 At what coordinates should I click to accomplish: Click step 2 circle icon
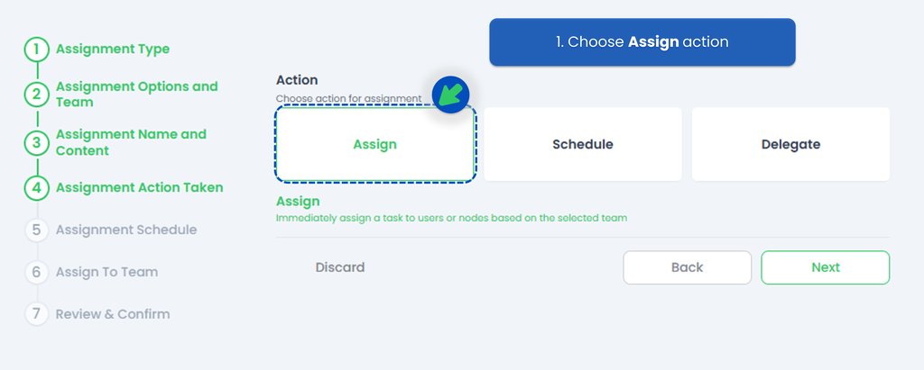tap(36, 95)
